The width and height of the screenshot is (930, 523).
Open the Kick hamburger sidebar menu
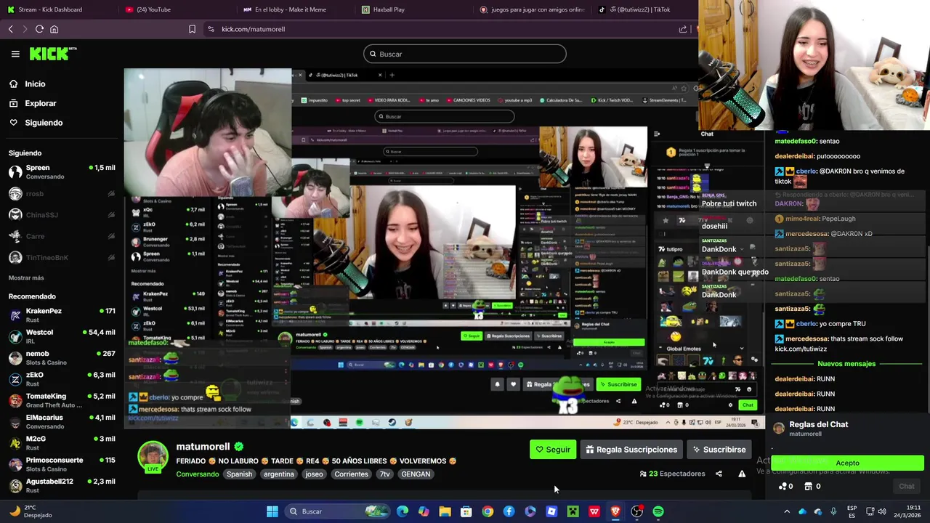pos(15,54)
